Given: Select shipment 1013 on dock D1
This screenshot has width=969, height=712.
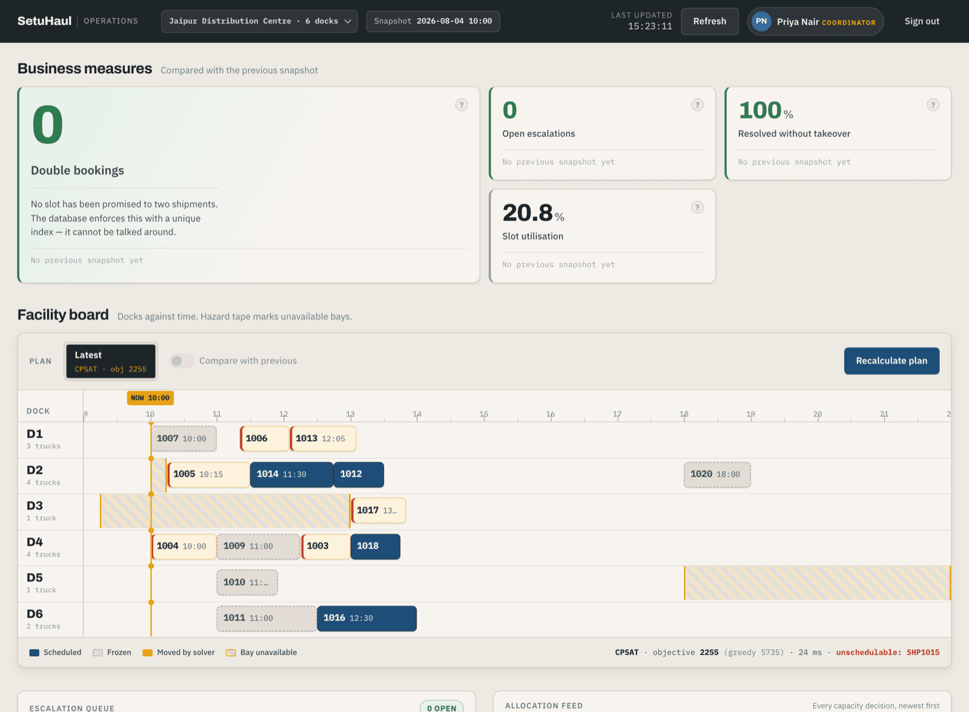Looking at the screenshot, I should tap(323, 439).
